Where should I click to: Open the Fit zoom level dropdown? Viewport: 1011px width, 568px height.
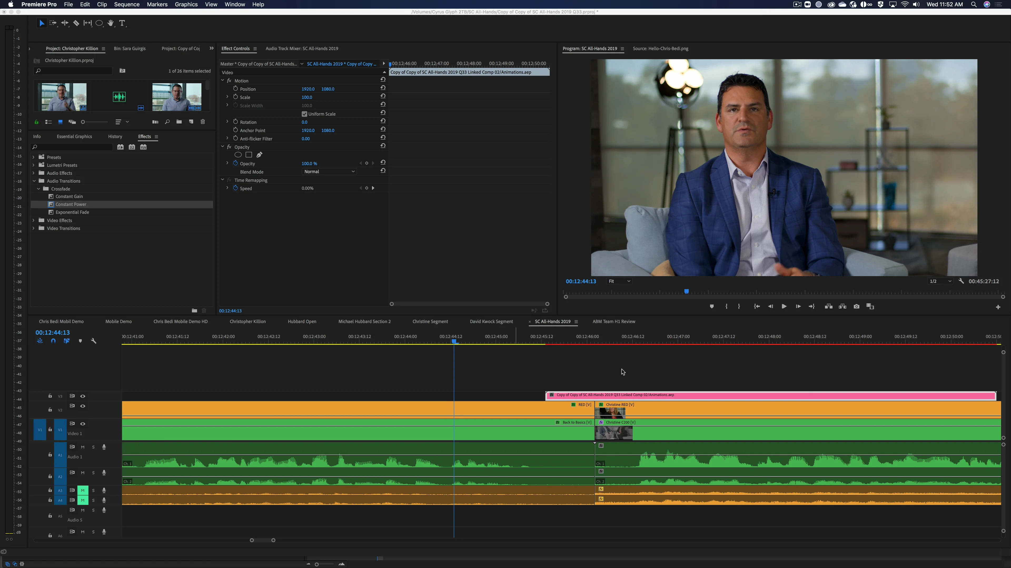click(619, 281)
